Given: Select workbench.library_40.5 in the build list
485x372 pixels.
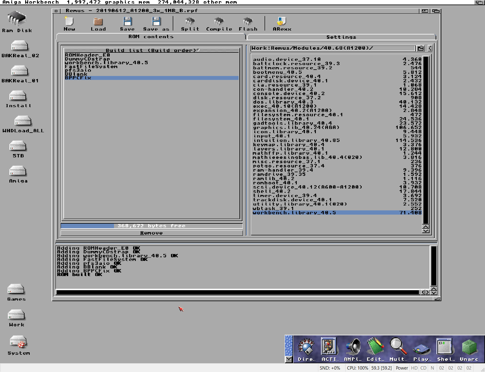Looking at the screenshot, I should pos(151,63).
